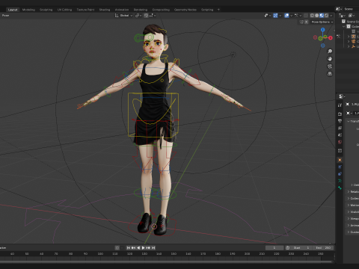Toggle X-ray mode in viewport header
The height and width of the screenshot is (269, 359).
306,16
